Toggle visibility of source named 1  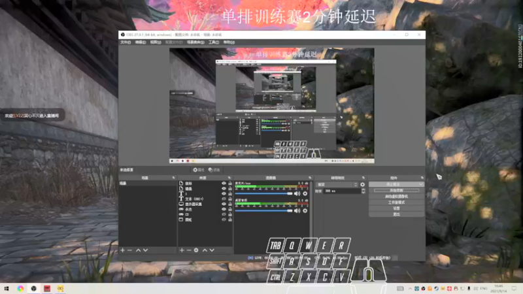point(224,193)
